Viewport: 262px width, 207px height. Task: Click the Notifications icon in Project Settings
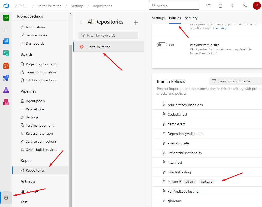22,27
